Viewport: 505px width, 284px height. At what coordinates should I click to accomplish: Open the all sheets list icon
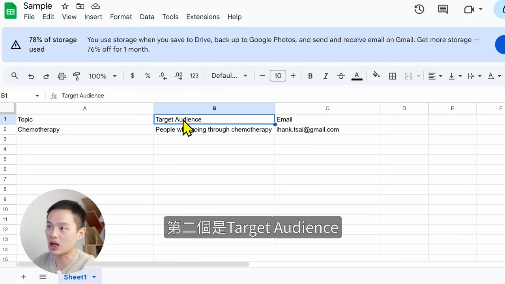(43, 277)
